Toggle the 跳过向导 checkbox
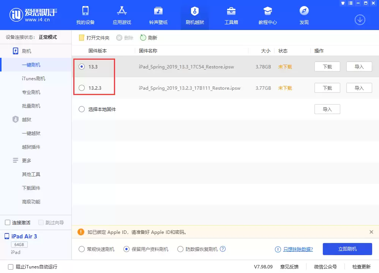The image size is (379, 273). (41, 222)
